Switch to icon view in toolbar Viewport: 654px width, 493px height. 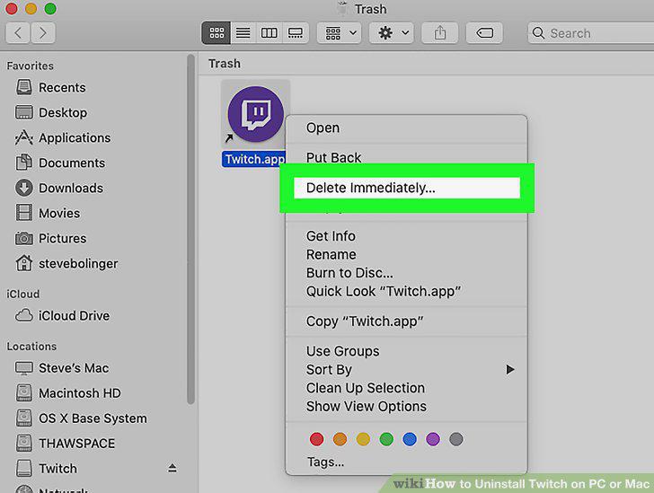216,33
